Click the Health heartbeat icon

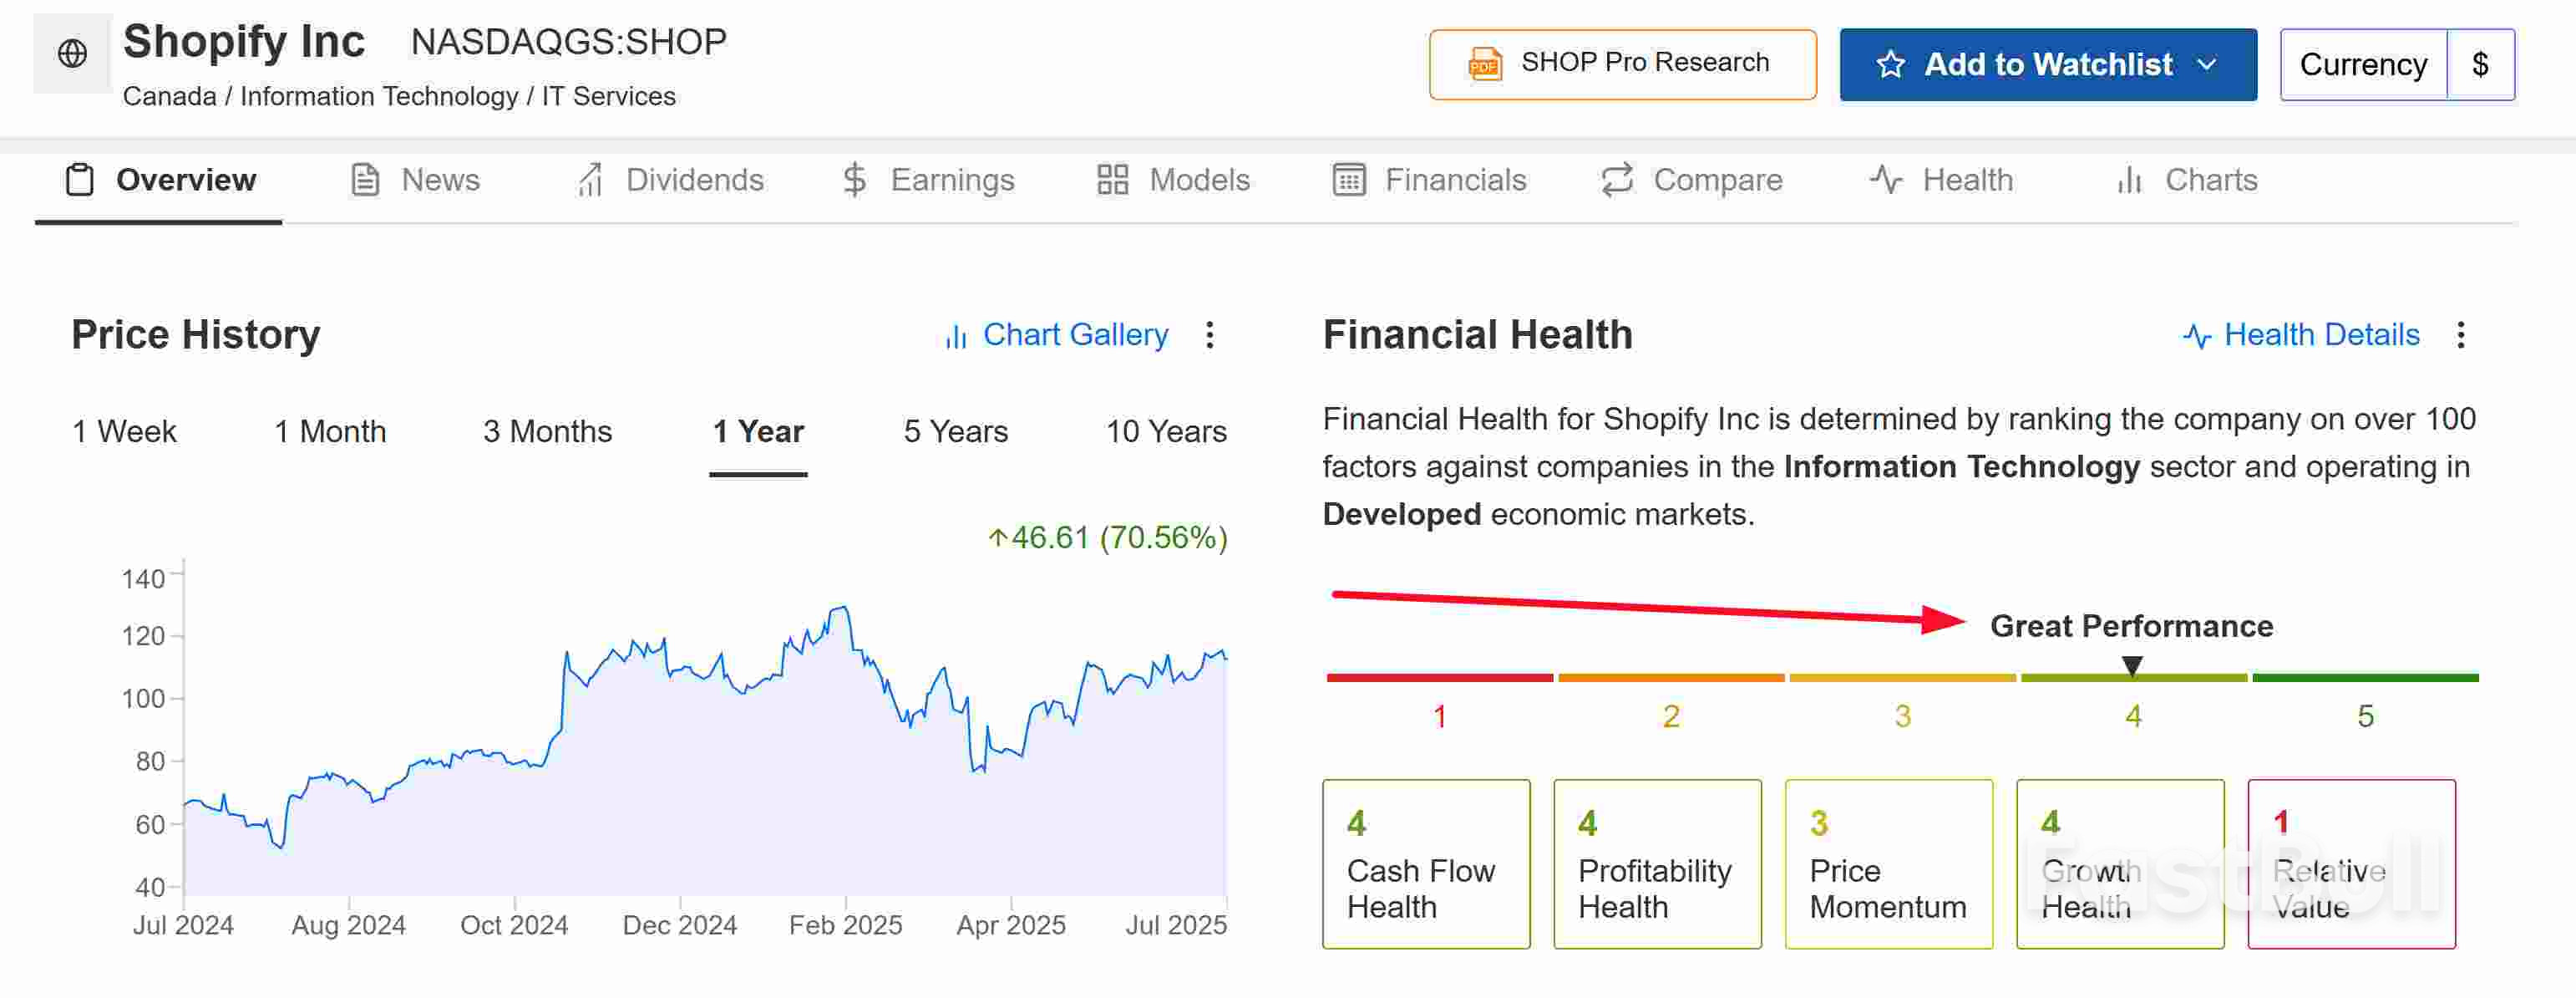(x=1884, y=179)
